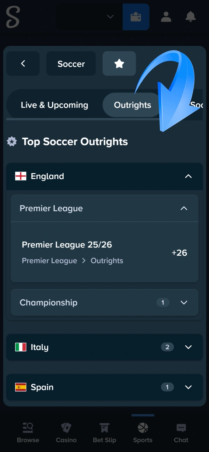Image resolution: width=209 pixels, height=452 pixels.
Task: Expand the Championship outrights
Action: pyautogui.click(x=104, y=303)
